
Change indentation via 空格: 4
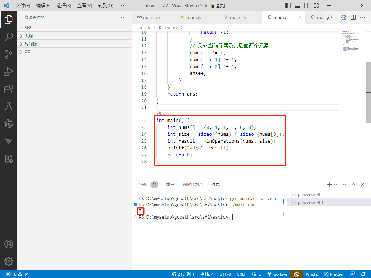[207, 274]
